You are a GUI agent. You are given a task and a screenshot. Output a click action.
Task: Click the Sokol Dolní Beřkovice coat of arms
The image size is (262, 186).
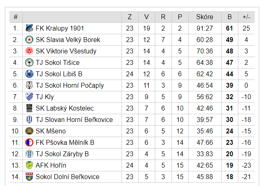click(29, 177)
